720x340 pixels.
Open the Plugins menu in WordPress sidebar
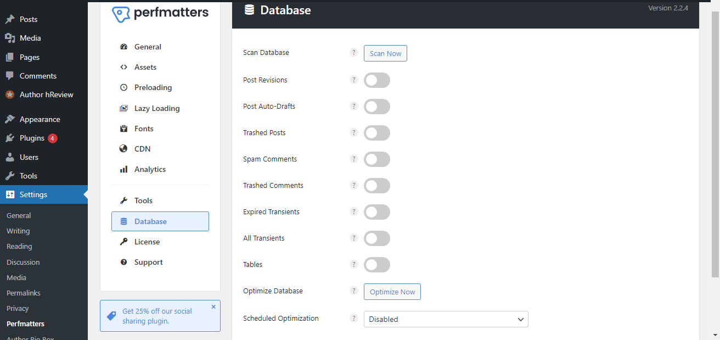pyautogui.click(x=32, y=138)
